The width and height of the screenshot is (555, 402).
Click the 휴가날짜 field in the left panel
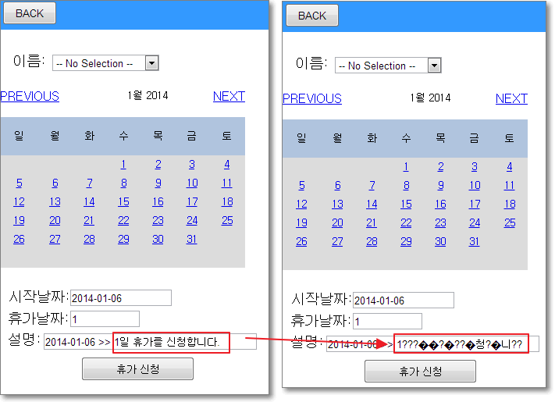pos(105,318)
